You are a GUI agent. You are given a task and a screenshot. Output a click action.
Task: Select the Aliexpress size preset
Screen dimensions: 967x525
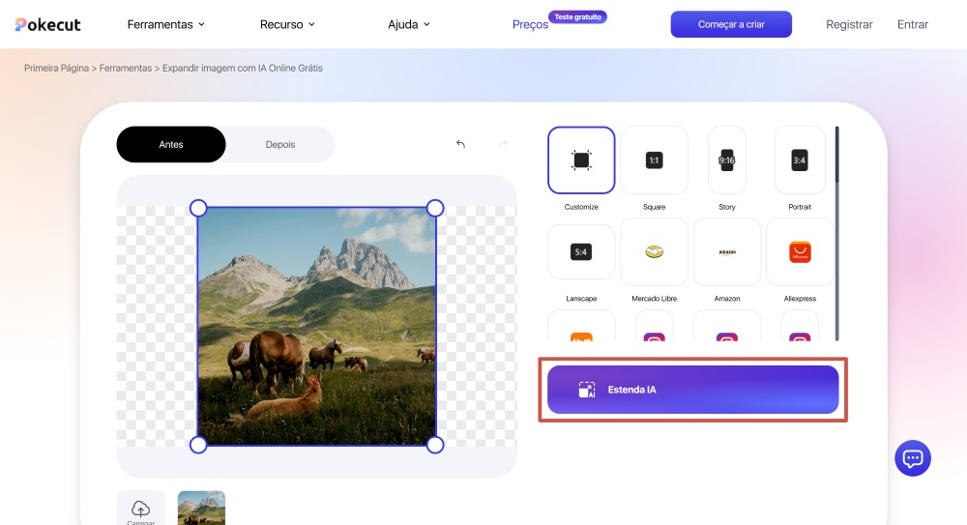[x=799, y=251]
